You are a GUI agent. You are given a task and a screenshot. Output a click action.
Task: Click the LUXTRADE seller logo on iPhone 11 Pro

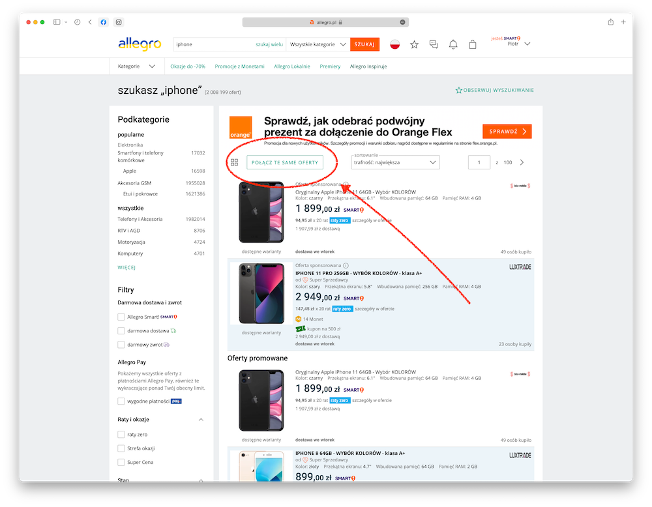[520, 267]
